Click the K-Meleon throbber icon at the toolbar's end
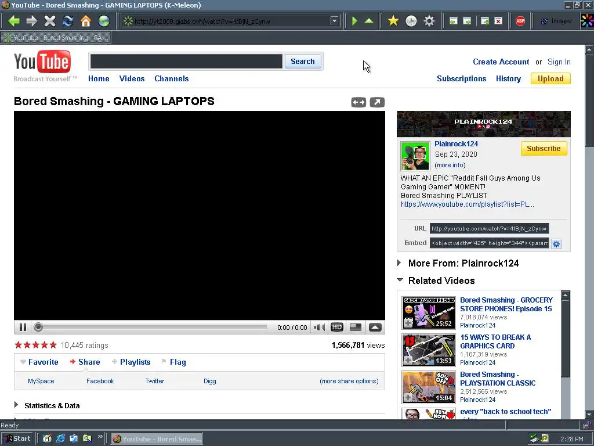This screenshot has width=594, height=446. pyautogui.click(x=587, y=21)
